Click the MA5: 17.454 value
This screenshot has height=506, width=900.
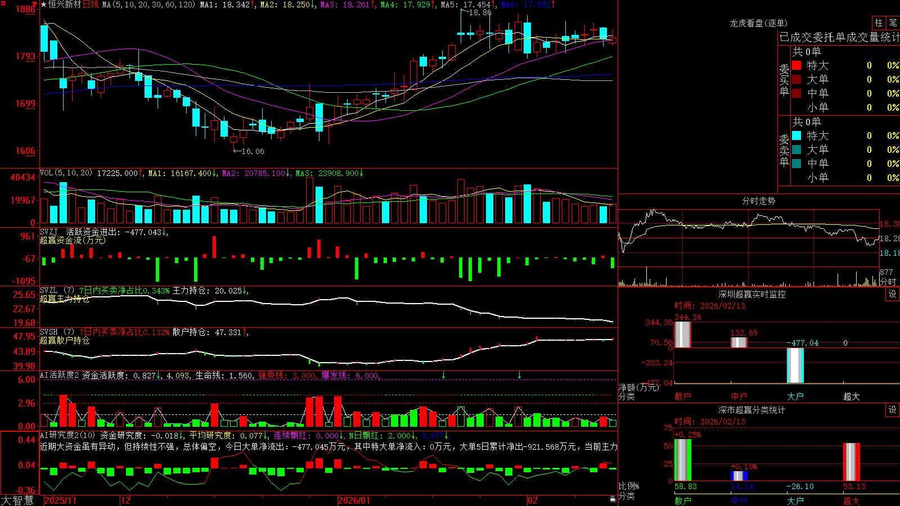(x=466, y=4)
